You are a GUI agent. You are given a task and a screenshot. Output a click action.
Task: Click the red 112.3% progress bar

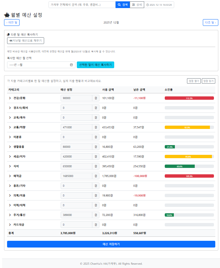point(189,98)
